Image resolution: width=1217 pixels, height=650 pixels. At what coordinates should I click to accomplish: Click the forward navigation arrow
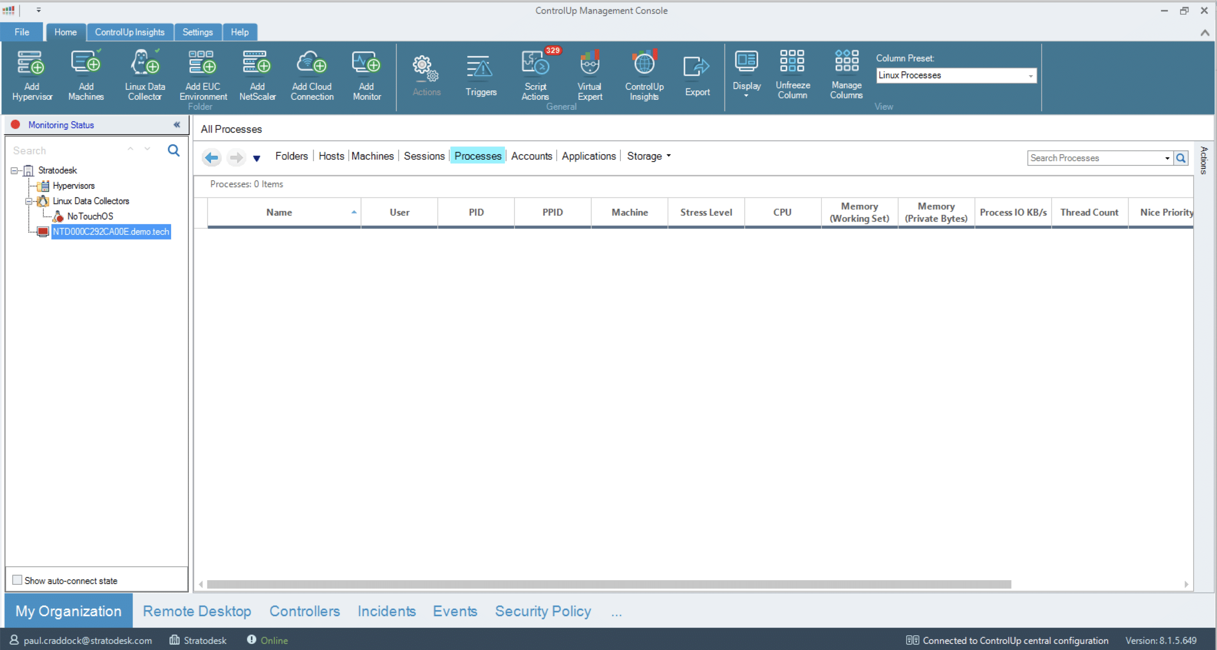coord(236,157)
